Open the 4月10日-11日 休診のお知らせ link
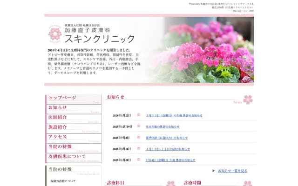The image size is (298, 186). pos(168,149)
